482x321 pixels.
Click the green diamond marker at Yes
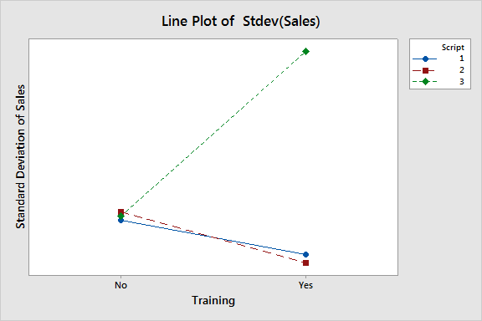pos(305,51)
